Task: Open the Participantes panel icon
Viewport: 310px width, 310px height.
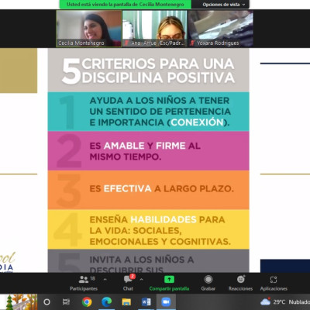Action: (x=84, y=279)
